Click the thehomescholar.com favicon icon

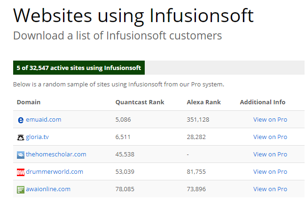tap(21, 155)
